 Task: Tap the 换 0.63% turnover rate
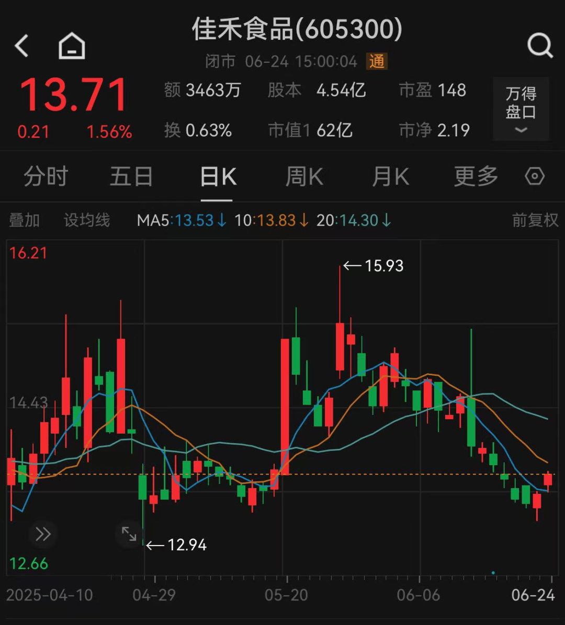(x=198, y=130)
